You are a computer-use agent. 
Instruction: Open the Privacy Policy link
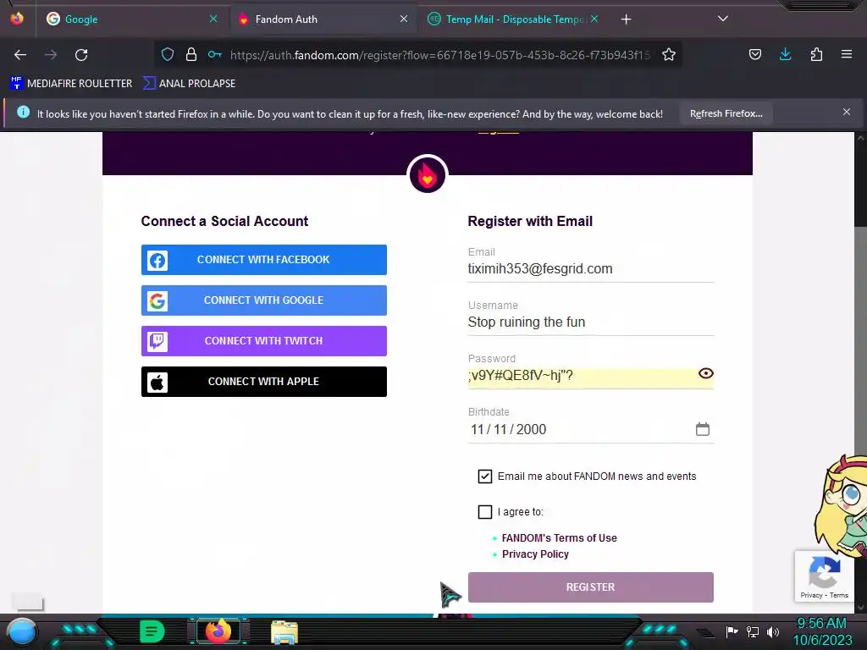[x=535, y=554]
